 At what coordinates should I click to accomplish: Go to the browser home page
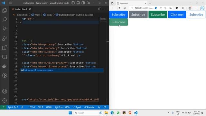coord(125,8)
